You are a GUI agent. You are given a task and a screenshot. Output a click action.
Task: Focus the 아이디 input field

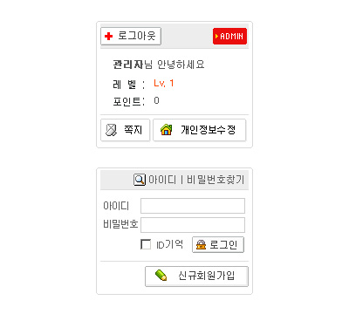coord(193,206)
